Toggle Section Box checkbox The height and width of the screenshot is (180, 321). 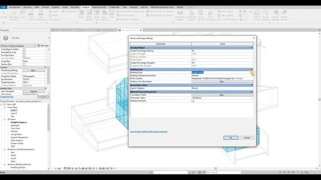click(24, 64)
